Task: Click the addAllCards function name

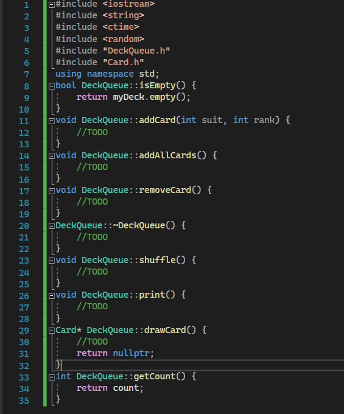Action: pyautogui.click(x=167, y=155)
